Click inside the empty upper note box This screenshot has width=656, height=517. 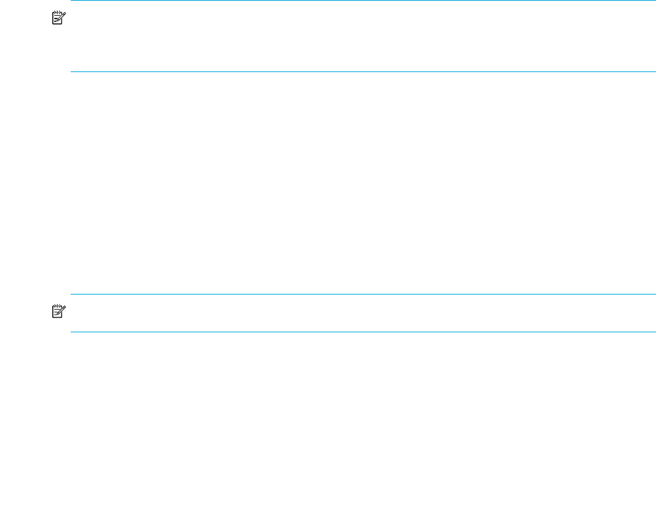(363, 36)
